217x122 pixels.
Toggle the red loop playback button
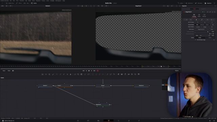pos(98,71)
